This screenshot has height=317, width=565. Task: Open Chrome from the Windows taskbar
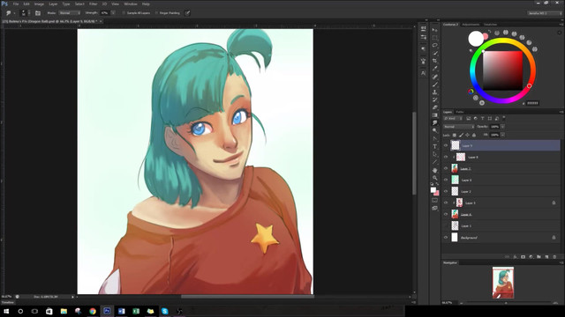point(93,311)
